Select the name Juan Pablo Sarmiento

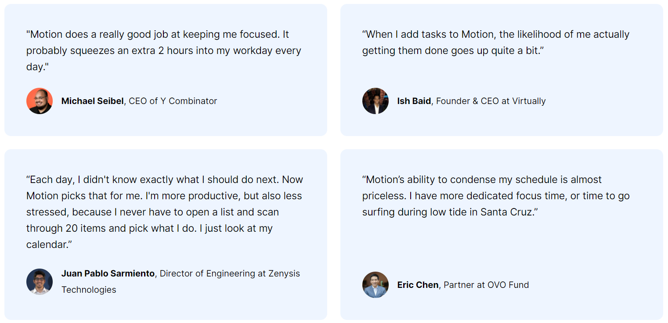click(x=108, y=273)
